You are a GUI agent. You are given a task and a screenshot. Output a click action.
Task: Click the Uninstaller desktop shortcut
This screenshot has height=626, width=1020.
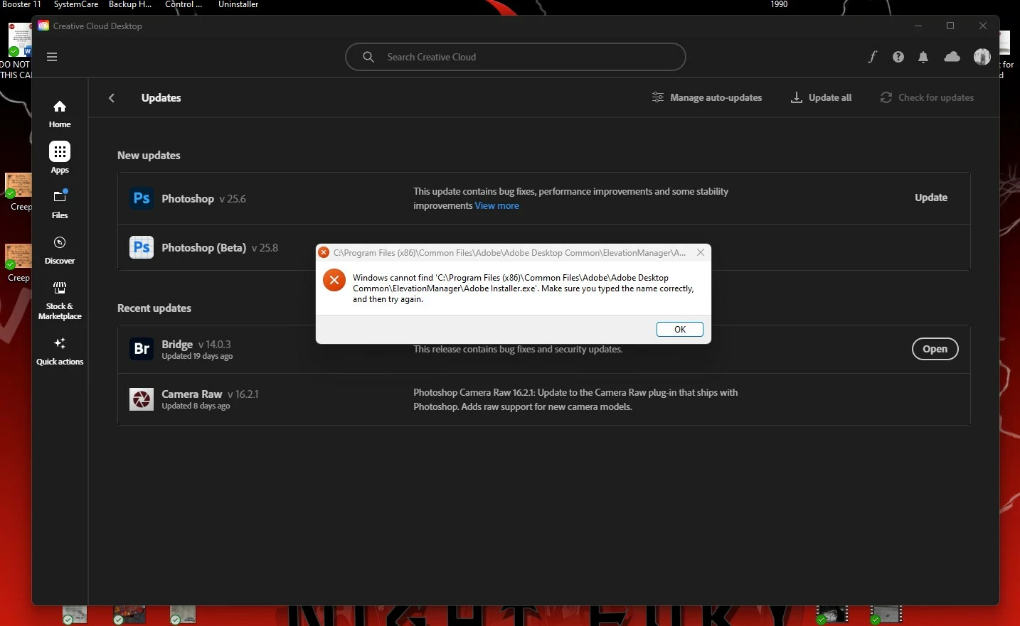coord(238,4)
